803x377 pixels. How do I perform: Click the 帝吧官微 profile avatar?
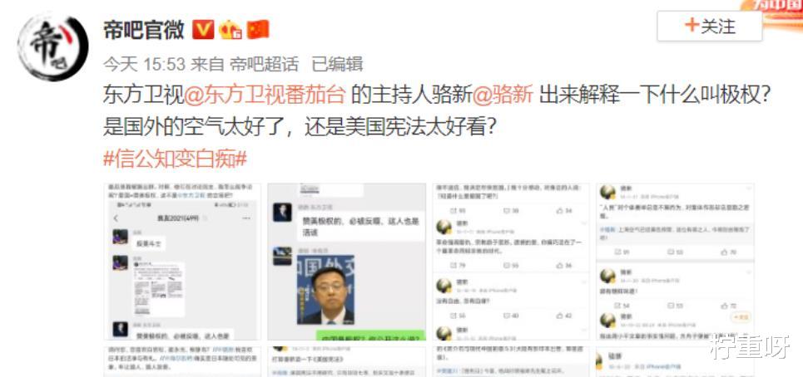52,47
